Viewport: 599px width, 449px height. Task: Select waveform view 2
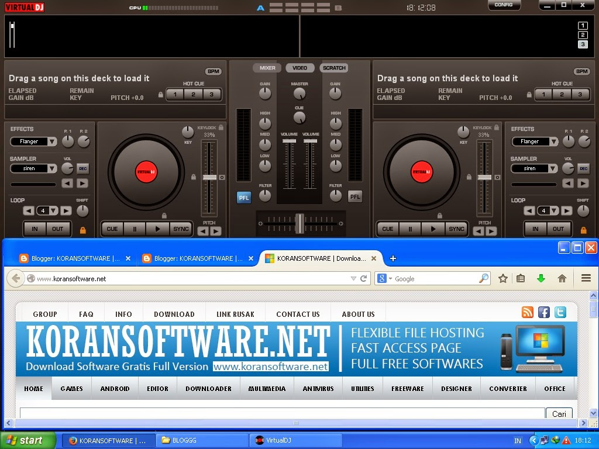[583, 35]
